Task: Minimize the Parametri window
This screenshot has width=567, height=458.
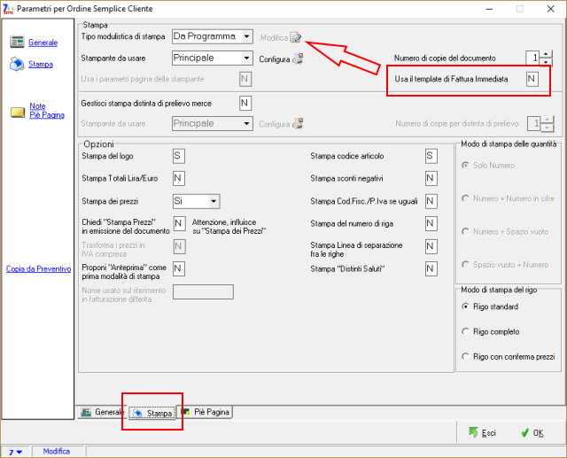Action: [x=489, y=9]
